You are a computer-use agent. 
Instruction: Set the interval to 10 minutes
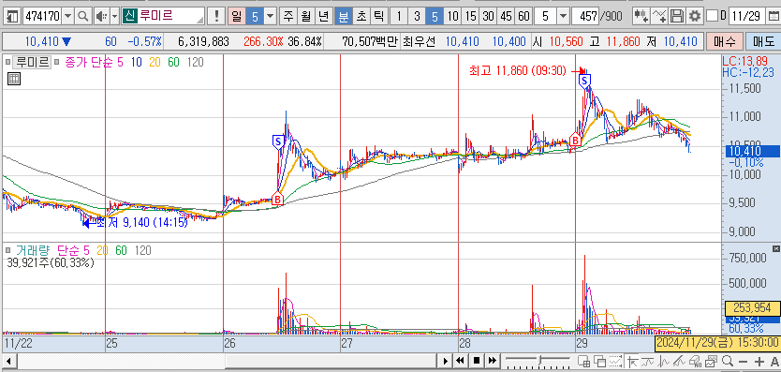(452, 17)
